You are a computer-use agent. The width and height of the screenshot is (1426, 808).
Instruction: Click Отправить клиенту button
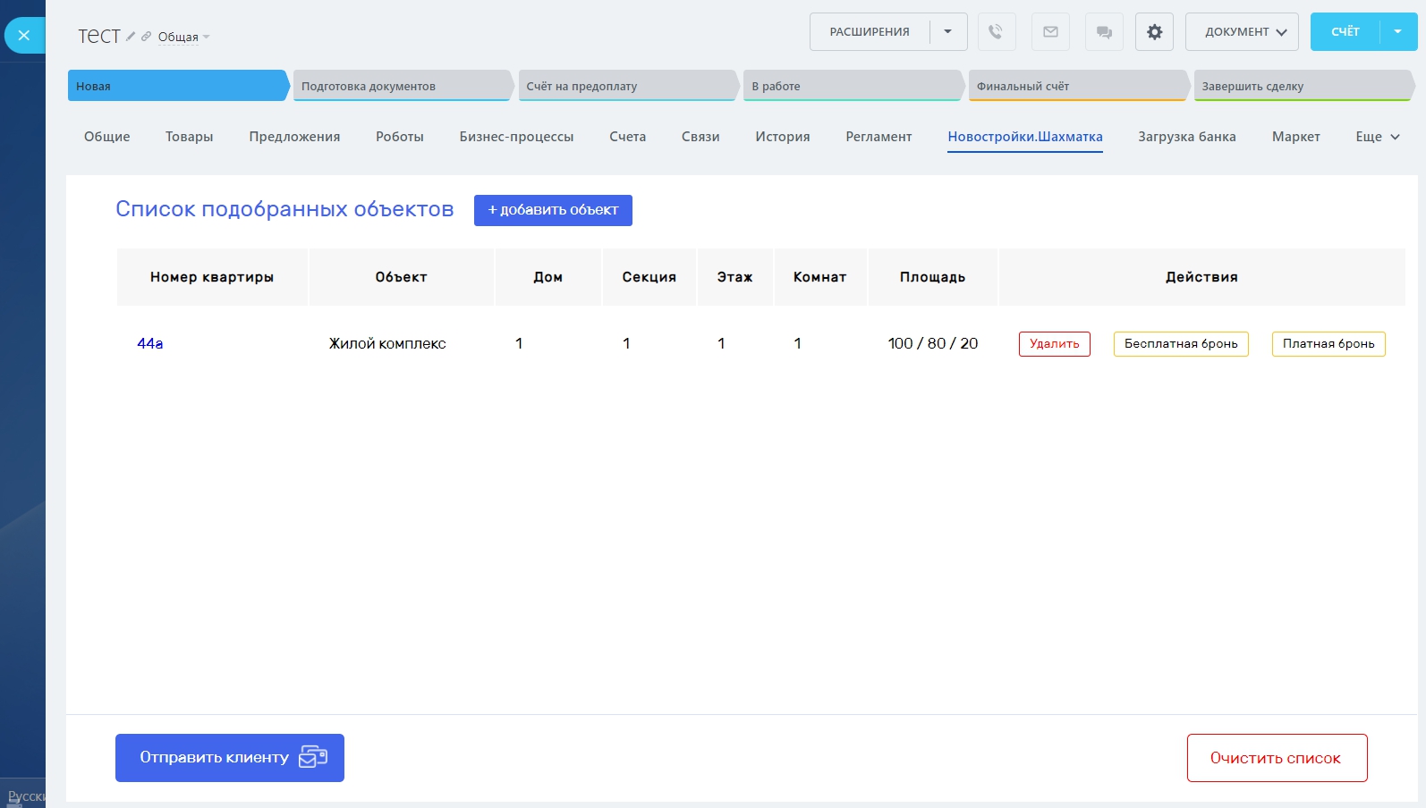(x=229, y=758)
